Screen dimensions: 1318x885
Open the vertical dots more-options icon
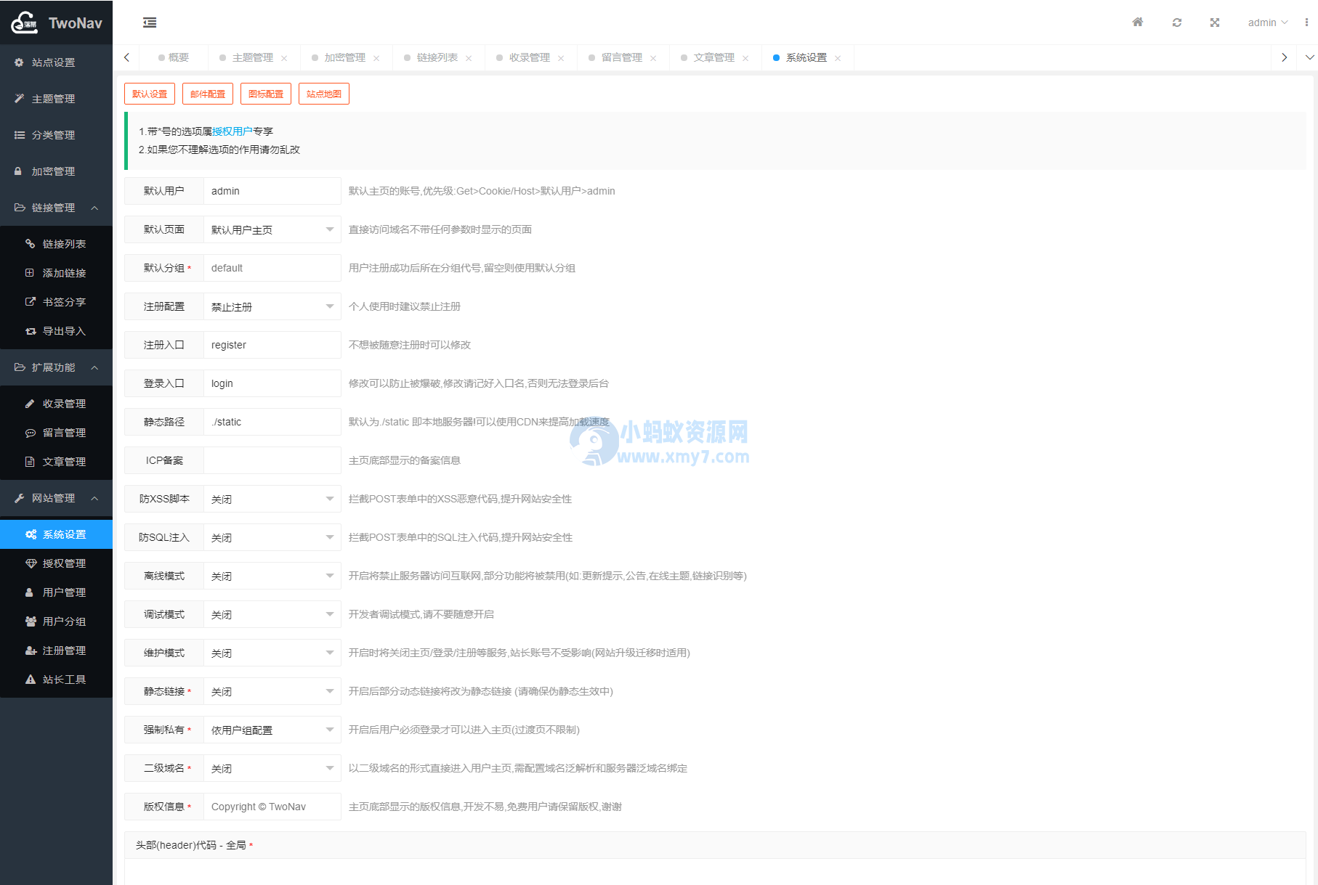coord(1306,23)
